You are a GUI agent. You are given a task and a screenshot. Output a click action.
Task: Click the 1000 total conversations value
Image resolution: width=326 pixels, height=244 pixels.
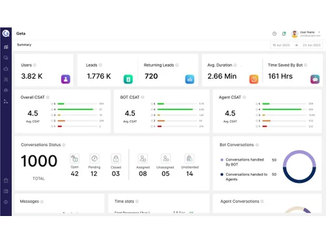click(x=39, y=161)
